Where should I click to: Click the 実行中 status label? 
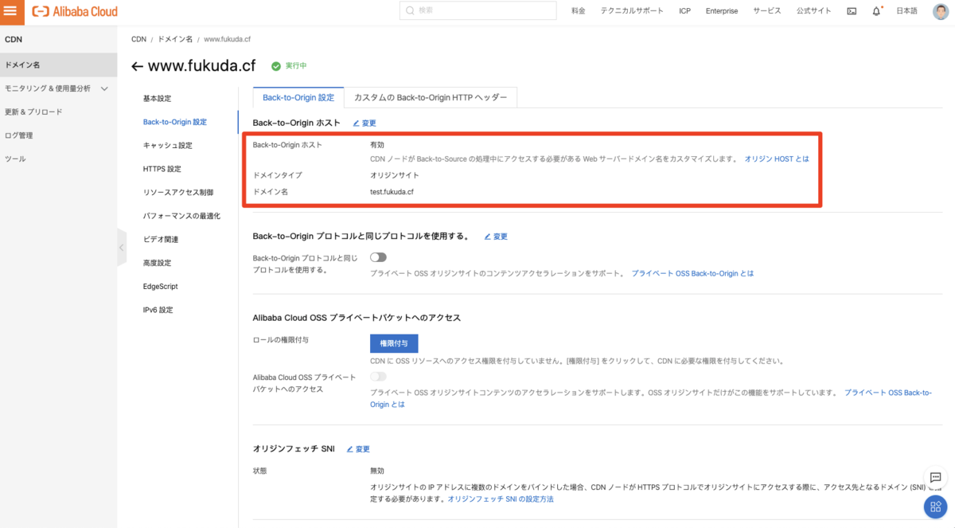pyautogui.click(x=295, y=66)
